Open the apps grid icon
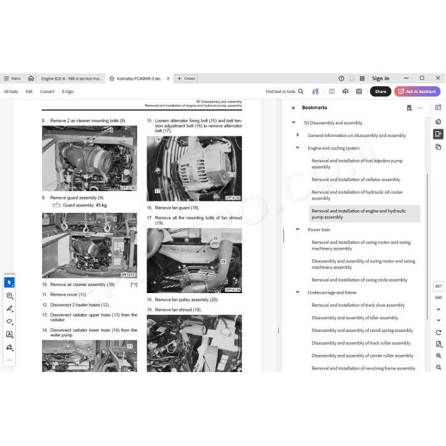446x446 pixels. tap(362, 78)
